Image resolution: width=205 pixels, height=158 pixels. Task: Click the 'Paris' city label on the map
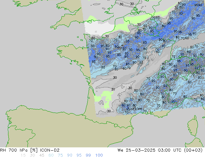point(122,48)
